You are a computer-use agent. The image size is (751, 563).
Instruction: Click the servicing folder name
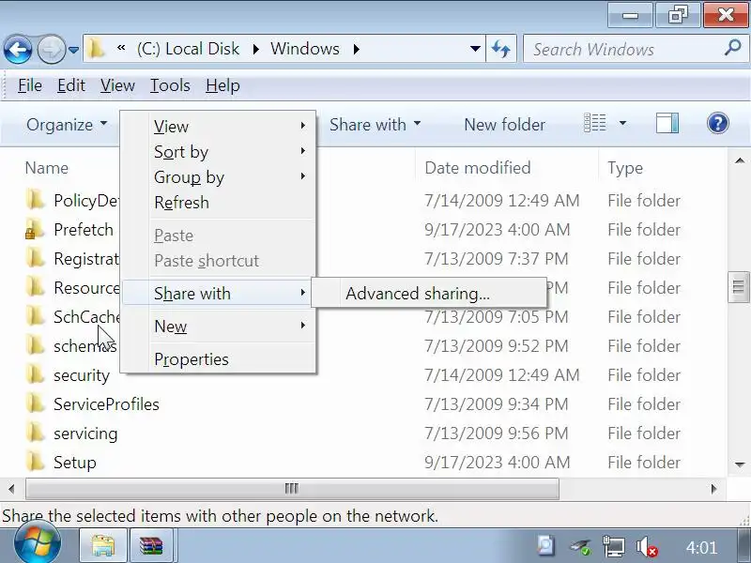85,434
